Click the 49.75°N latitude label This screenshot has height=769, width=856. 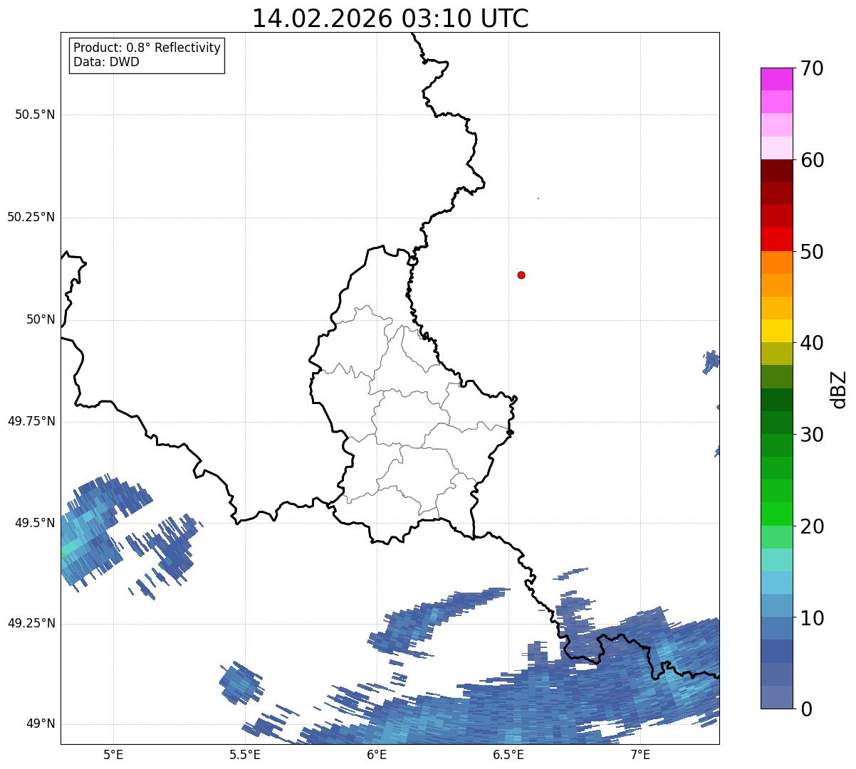click(x=31, y=421)
